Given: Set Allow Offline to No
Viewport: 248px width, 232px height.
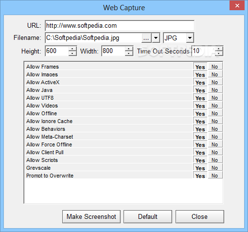Looking at the screenshot, I should point(215,113).
